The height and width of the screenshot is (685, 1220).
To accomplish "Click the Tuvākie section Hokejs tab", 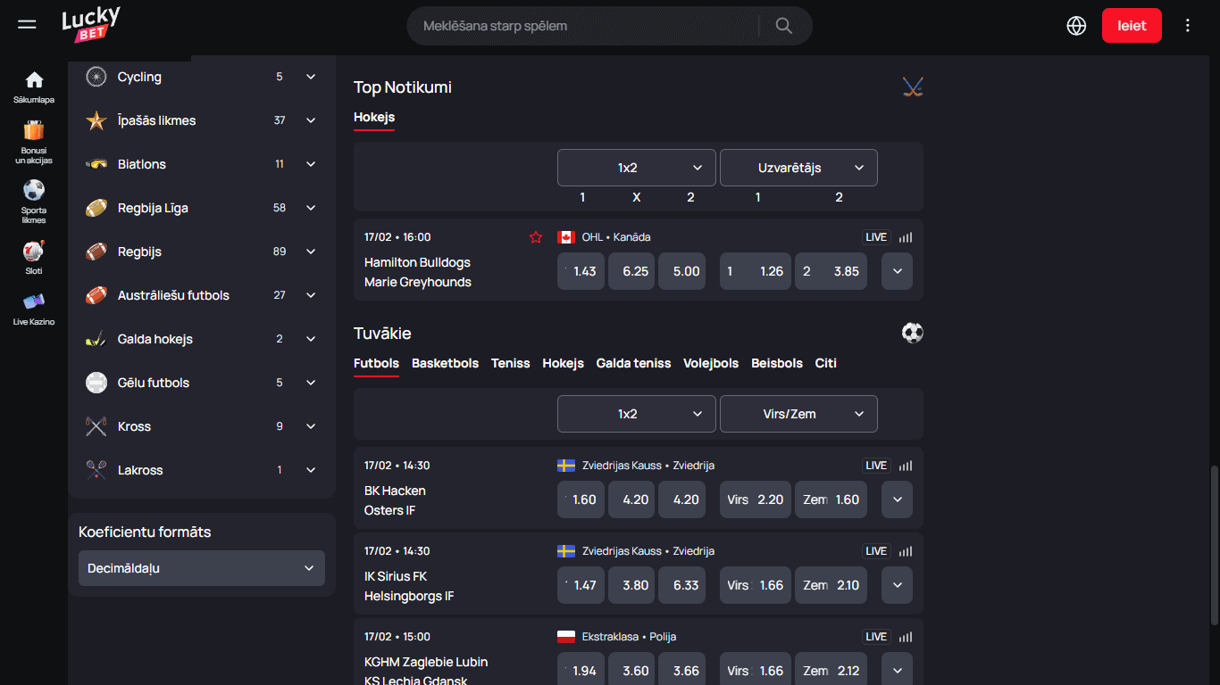I will pyautogui.click(x=564, y=363).
